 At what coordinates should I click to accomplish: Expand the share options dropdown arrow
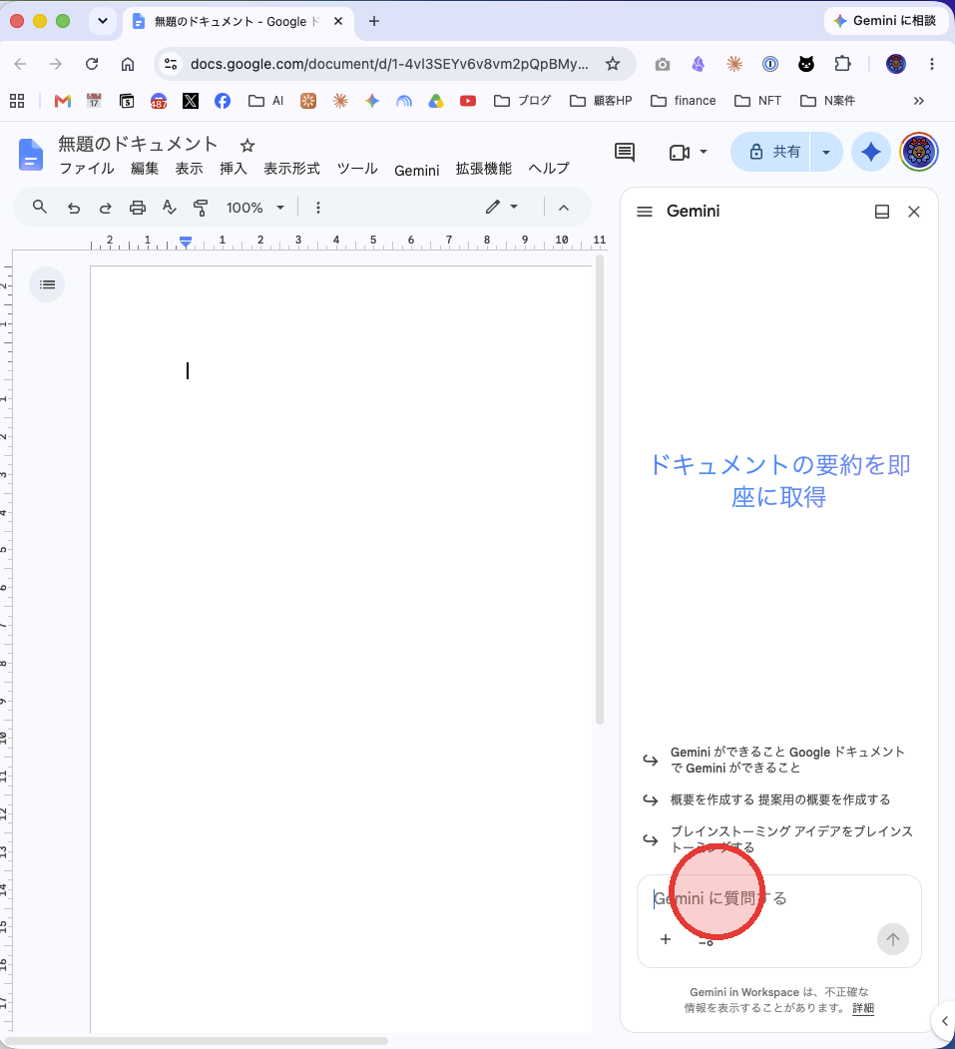826,153
